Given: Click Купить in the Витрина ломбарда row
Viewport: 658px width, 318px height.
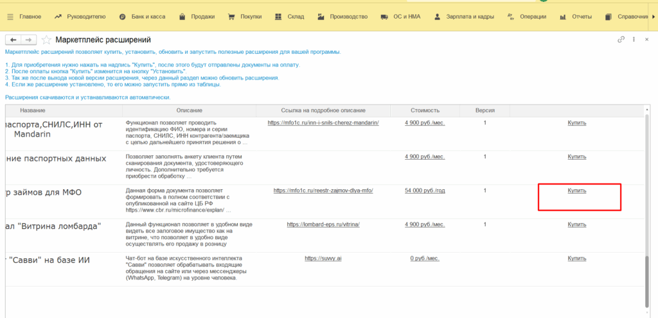Looking at the screenshot, I should click(577, 224).
